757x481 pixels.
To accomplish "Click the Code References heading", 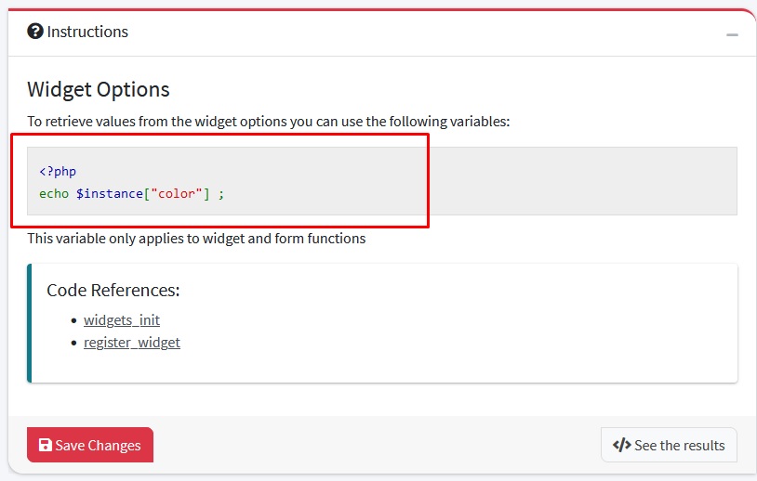I will [x=113, y=290].
